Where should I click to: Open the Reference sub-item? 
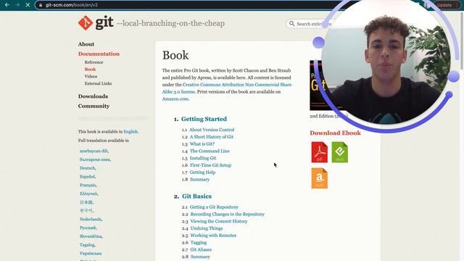pos(94,62)
